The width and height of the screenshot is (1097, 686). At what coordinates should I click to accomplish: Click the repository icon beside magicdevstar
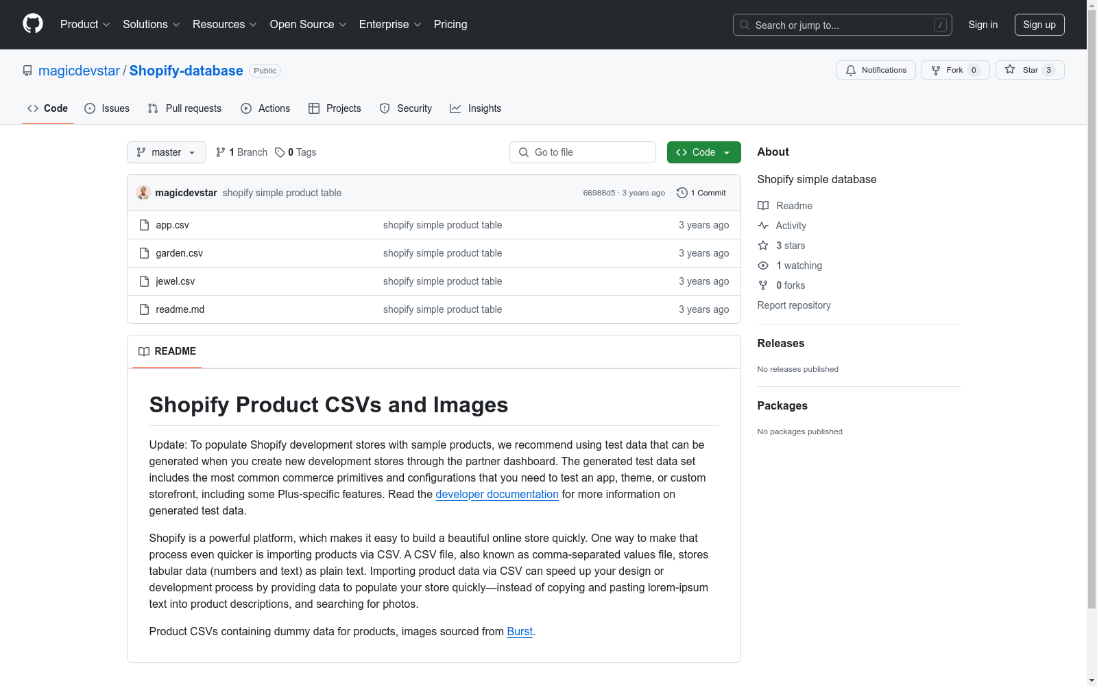pos(27,71)
